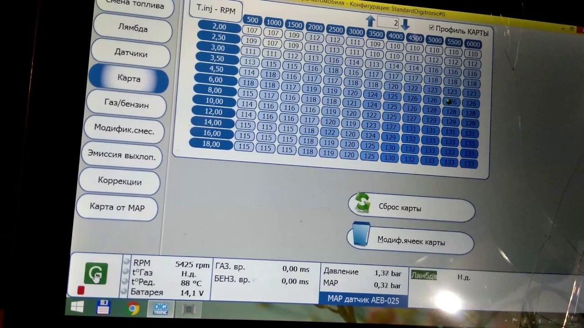Click the red indicator below the G icon
The height and width of the screenshot is (328, 584).
[81, 290]
